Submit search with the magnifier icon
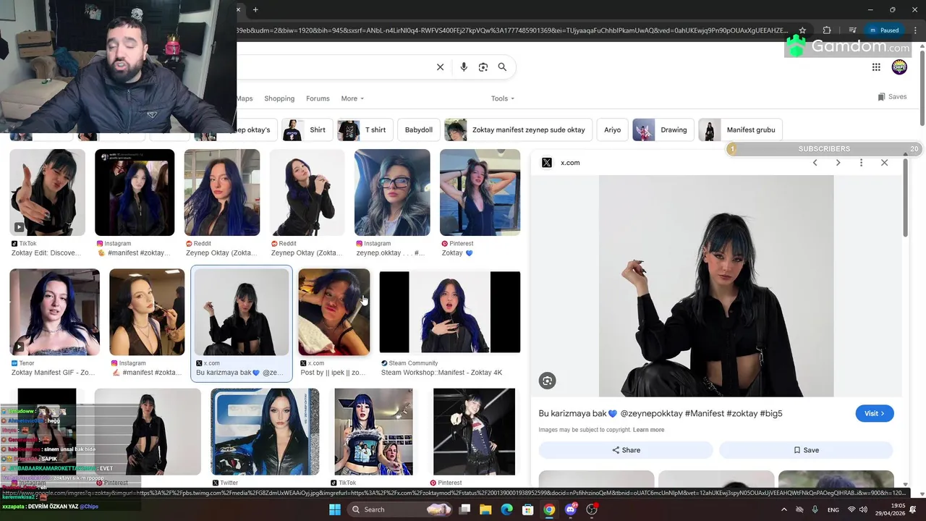The width and height of the screenshot is (926, 521). coord(502,67)
